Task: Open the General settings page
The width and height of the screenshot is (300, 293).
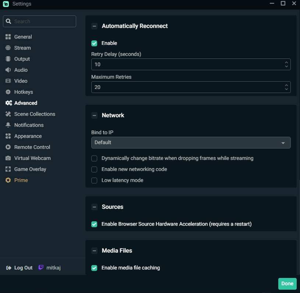Action: tap(23, 37)
